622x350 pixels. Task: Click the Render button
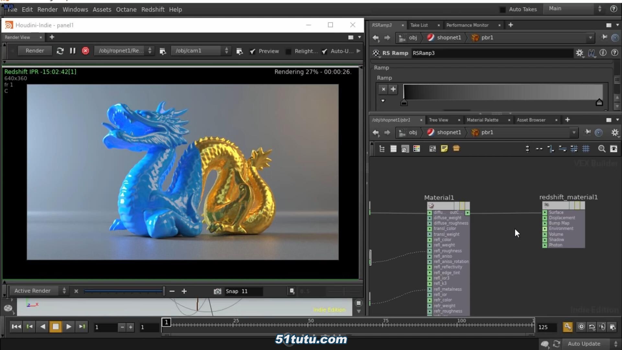[x=35, y=51]
